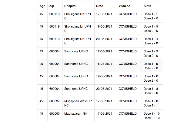194x121 pixels.
Task: Select the Madhavaram GH hospital cell
Action: (x=77, y=114)
